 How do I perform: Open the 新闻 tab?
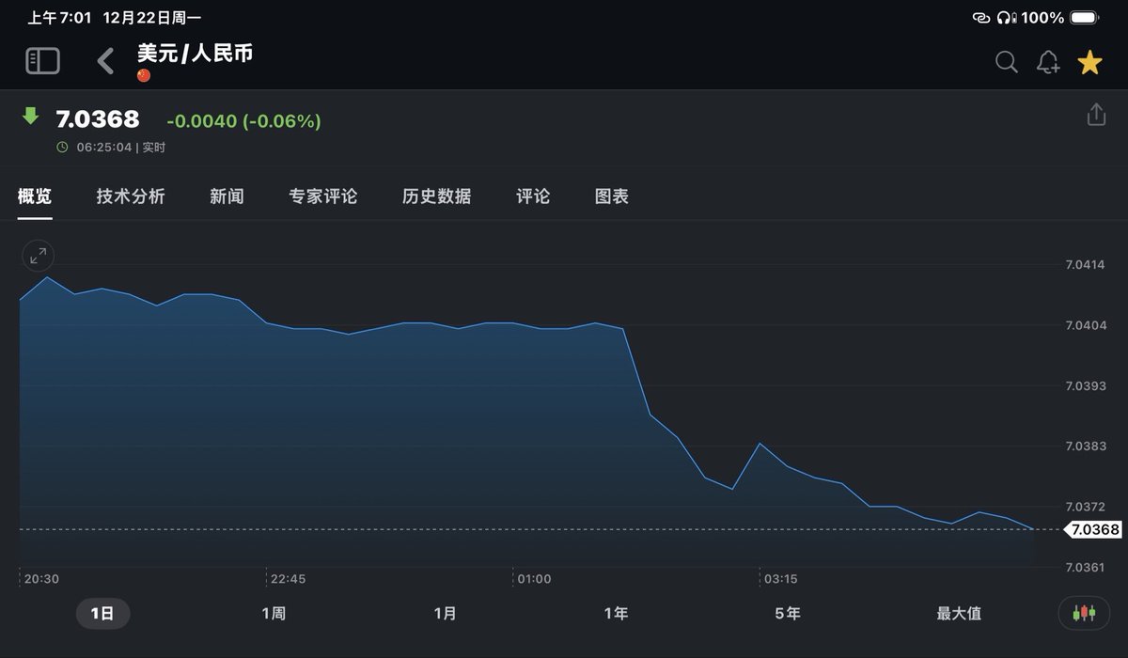(x=226, y=196)
